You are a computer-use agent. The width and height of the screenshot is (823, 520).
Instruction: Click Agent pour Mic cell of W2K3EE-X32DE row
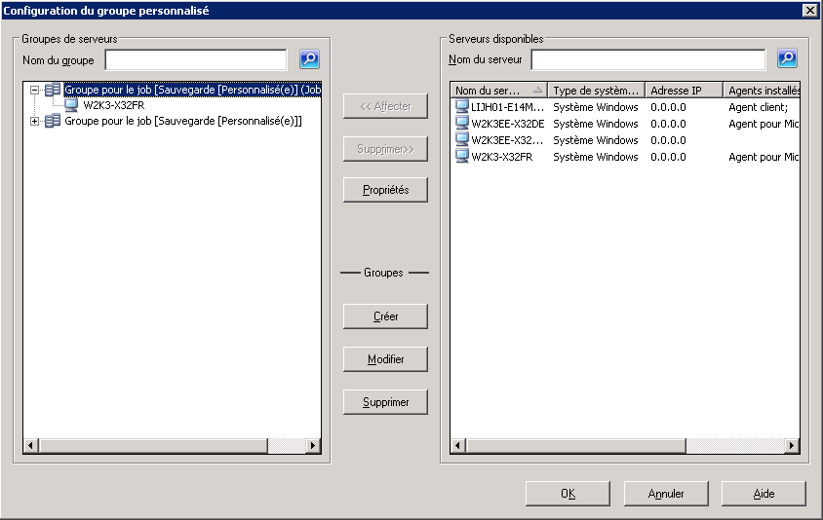click(764, 124)
